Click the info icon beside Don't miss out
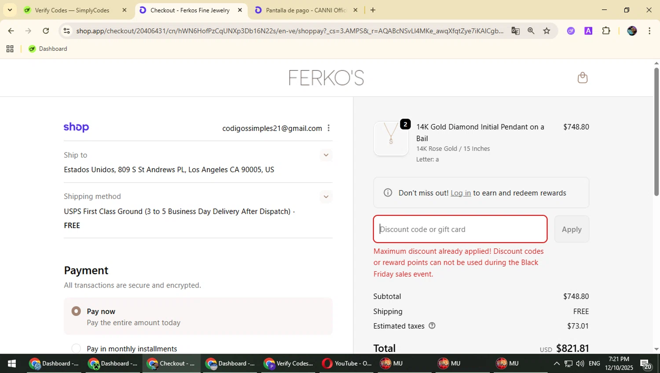The image size is (660, 373). click(x=388, y=193)
